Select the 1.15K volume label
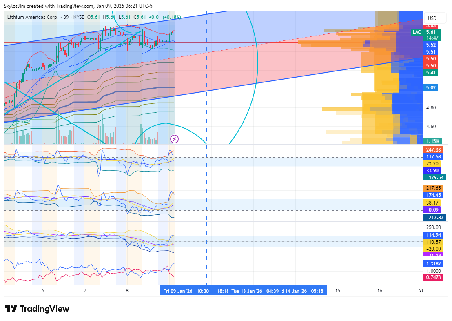The image size is (452, 321). click(x=432, y=141)
